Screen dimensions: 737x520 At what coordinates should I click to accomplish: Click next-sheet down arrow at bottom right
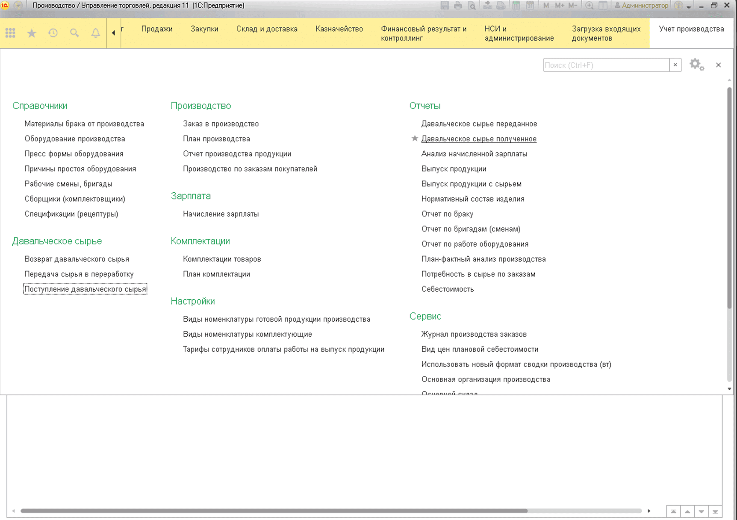[701, 511]
